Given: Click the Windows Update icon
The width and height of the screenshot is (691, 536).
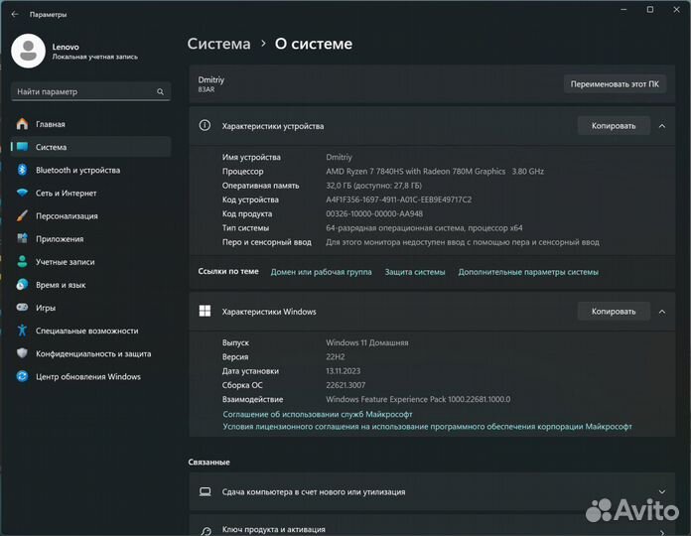Looking at the screenshot, I should tap(22, 376).
